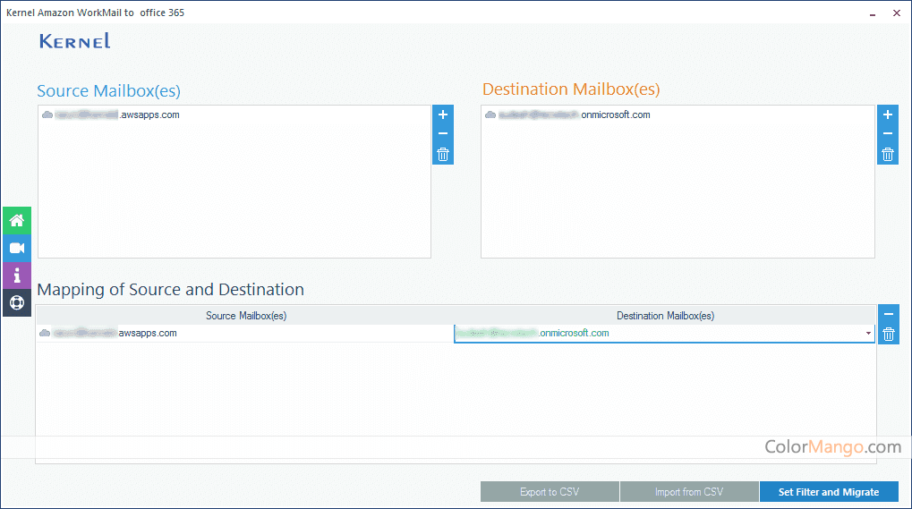912x509 pixels.
Task: Click Source Mailbox(es) column header in mapping
Action: 245,316
